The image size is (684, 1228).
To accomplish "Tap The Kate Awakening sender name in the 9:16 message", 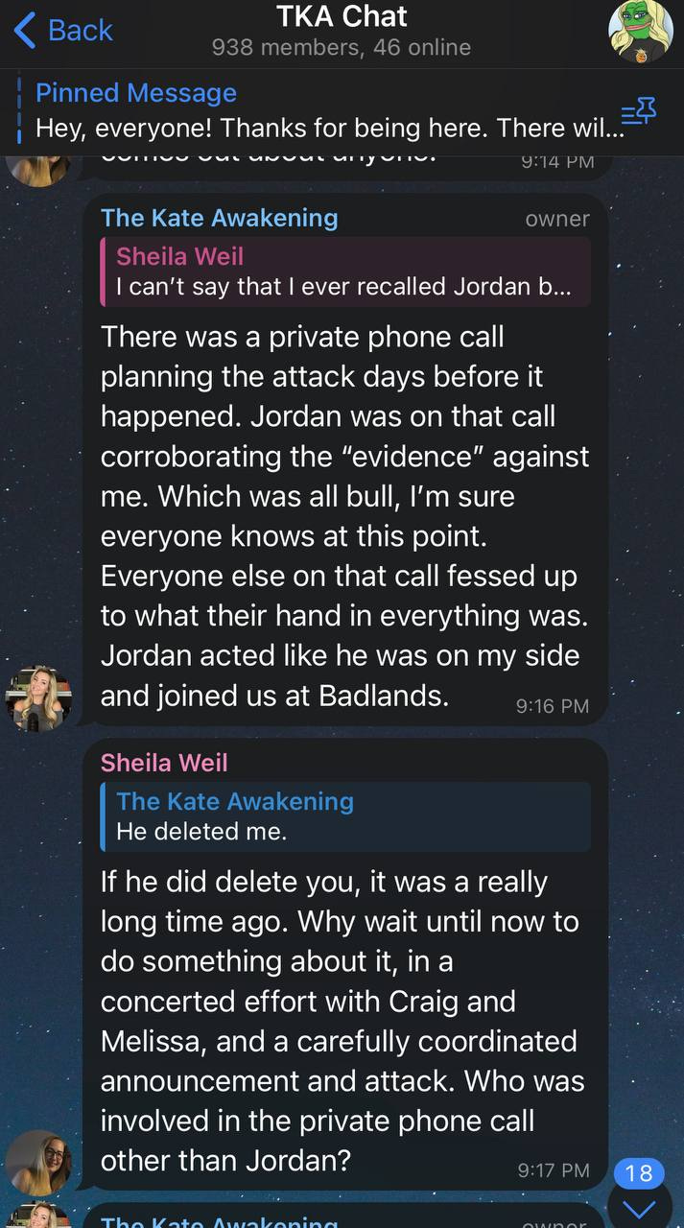I will pyautogui.click(x=220, y=218).
